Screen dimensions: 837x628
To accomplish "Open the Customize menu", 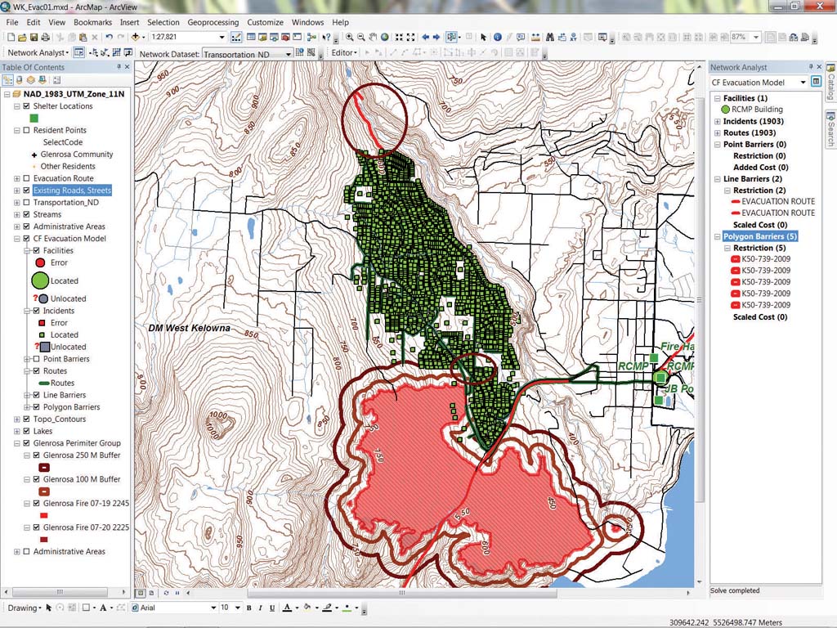I will (266, 22).
